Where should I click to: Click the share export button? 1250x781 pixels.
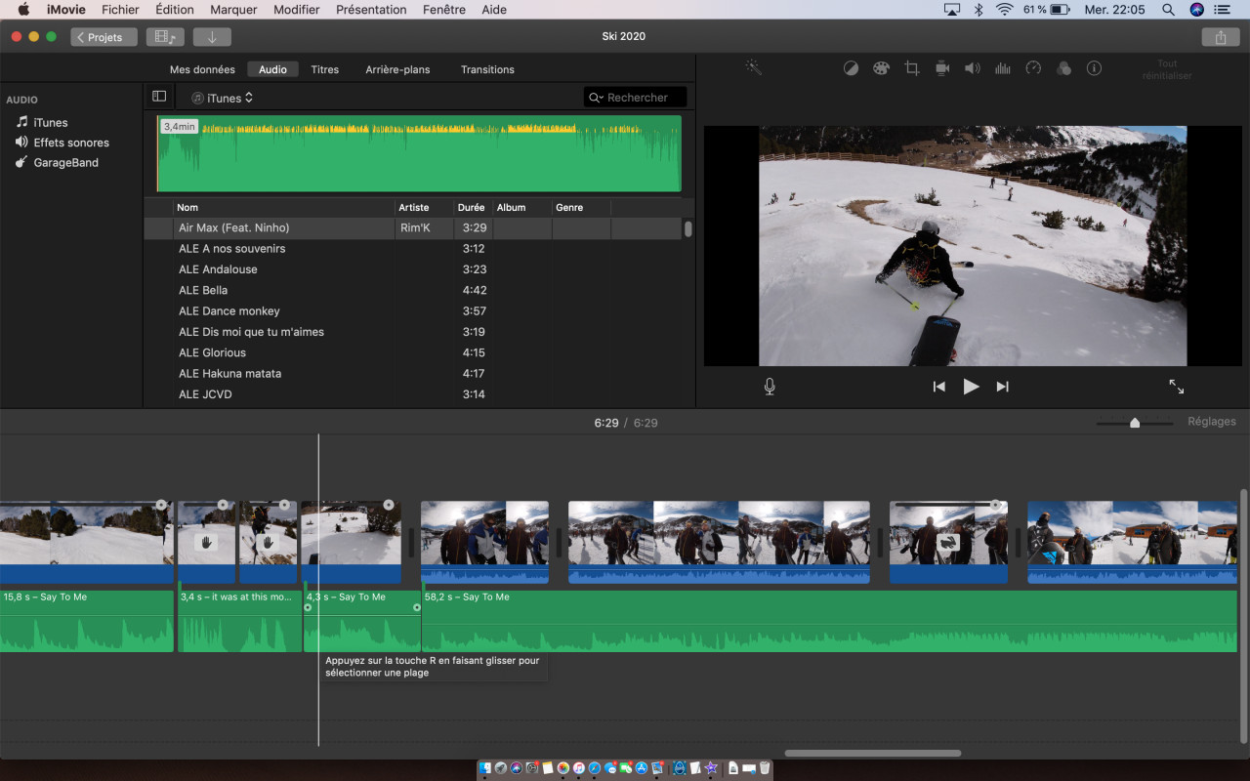1220,37
